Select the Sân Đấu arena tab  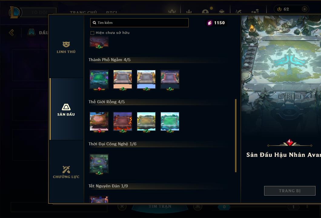(x=66, y=109)
